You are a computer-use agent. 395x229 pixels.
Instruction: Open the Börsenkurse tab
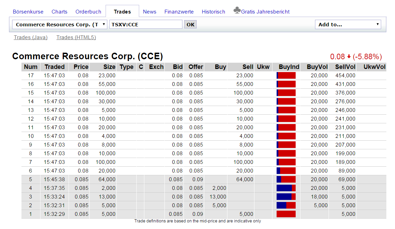(x=28, y=11)
